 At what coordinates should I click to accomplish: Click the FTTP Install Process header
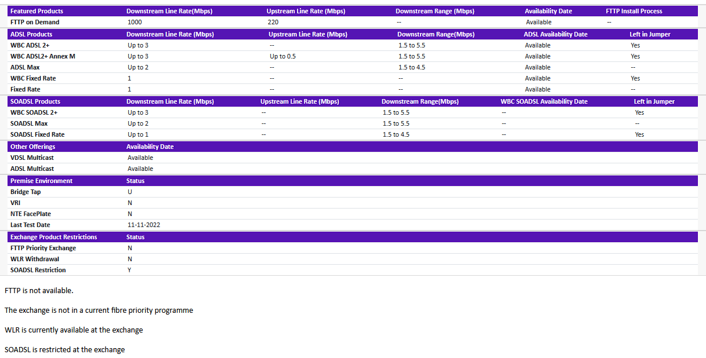(x=632, y=10)
